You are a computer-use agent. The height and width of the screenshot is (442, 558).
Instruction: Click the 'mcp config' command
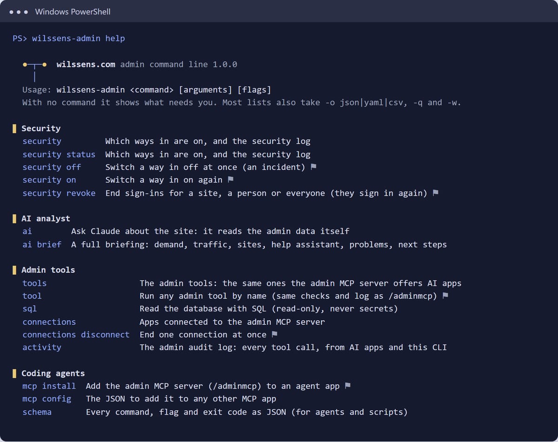click(x=47, y=399)
